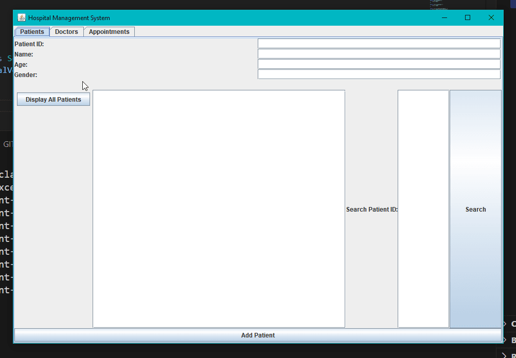Minimize the Hospital Management System window
This screenshot has height=358, width=516.
443,18
